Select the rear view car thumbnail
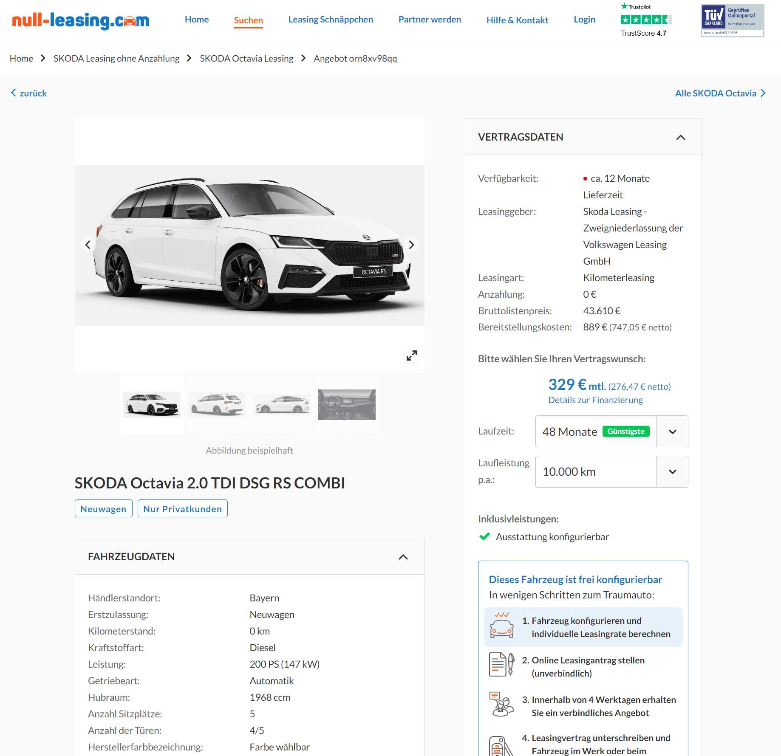The width and height of the screenshot is (781, 756). pos(217,404)
